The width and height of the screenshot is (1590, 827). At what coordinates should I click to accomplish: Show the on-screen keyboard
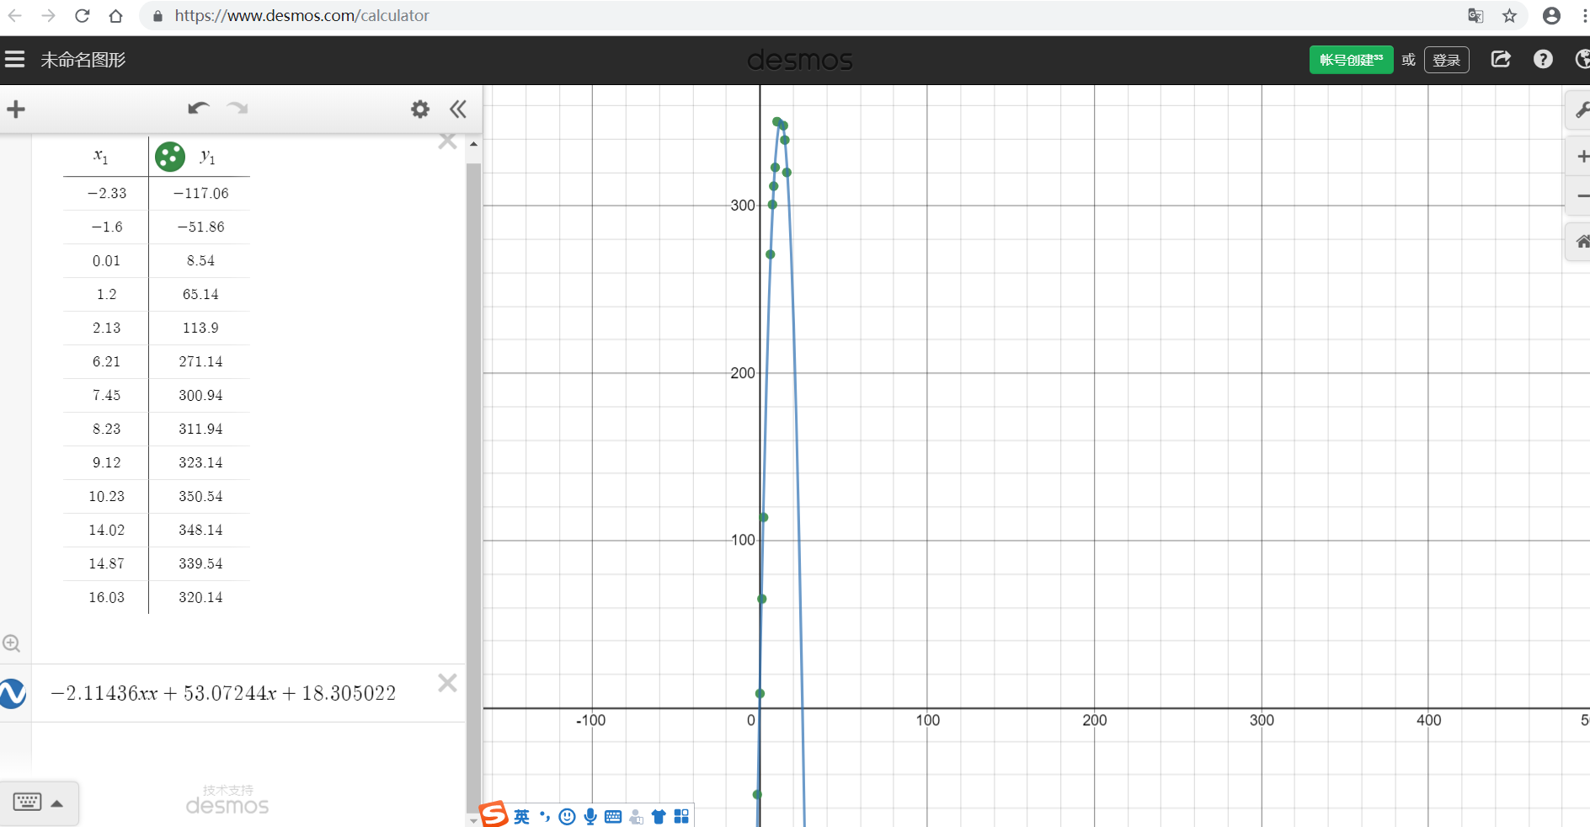tap(27, 802)
